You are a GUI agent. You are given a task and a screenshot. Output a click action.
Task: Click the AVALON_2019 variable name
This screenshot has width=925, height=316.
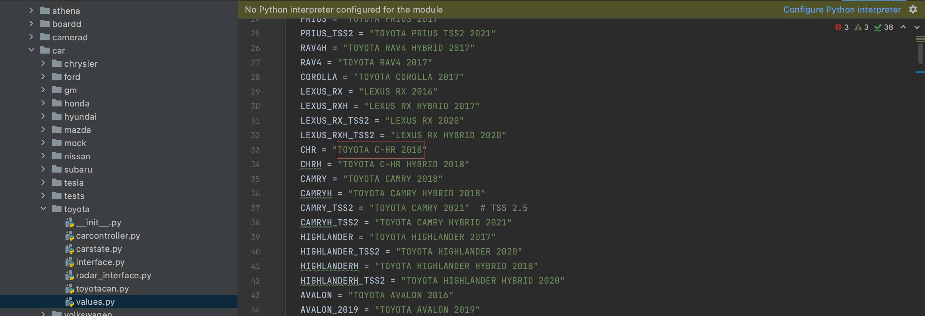(329, 309)
